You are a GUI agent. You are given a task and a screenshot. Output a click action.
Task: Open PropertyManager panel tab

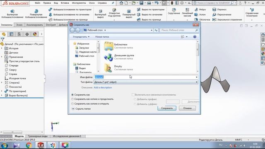coord(12,34)
